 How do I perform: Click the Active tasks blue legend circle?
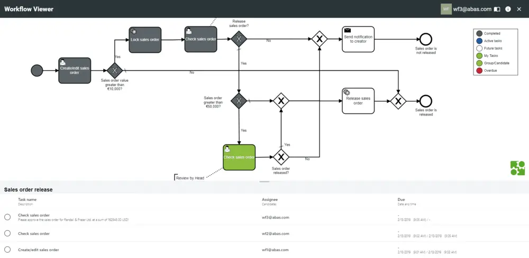pyautogui.click(x=479, y=41)
